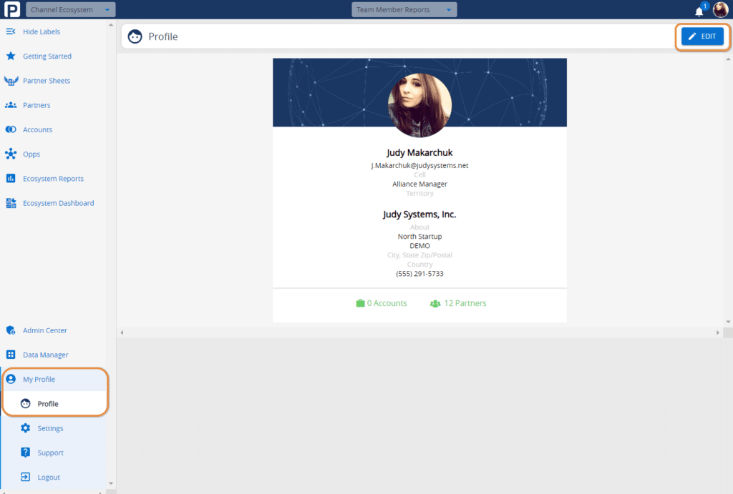Click the Opps icon

pyautogui.click(x=11, y=154)
